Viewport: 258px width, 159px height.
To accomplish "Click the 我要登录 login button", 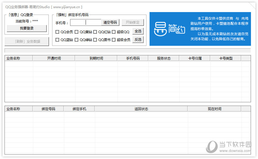I will coord(27,28).
